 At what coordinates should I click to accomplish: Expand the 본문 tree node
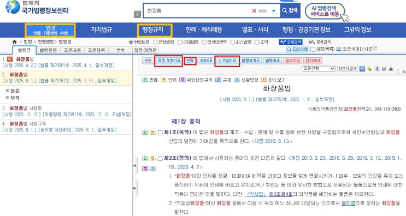[7, 91]
